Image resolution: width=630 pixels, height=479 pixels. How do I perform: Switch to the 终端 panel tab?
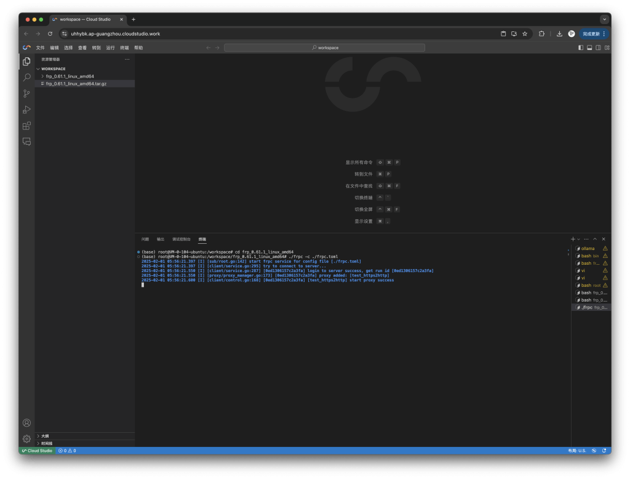(x=202, y=239)
